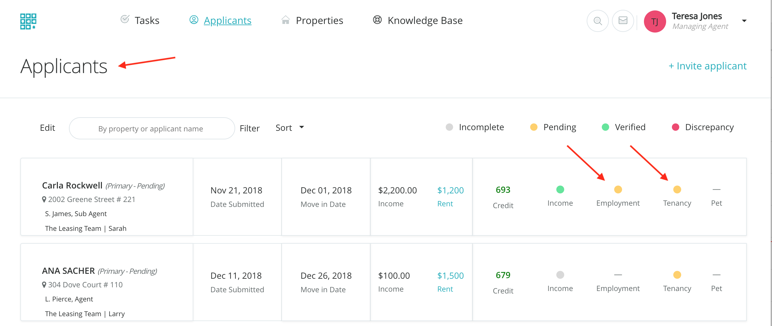The height and width of the screenshot is (326, 772).
Task: Toggle the Verified status legend filter
Action: (624, 127)
